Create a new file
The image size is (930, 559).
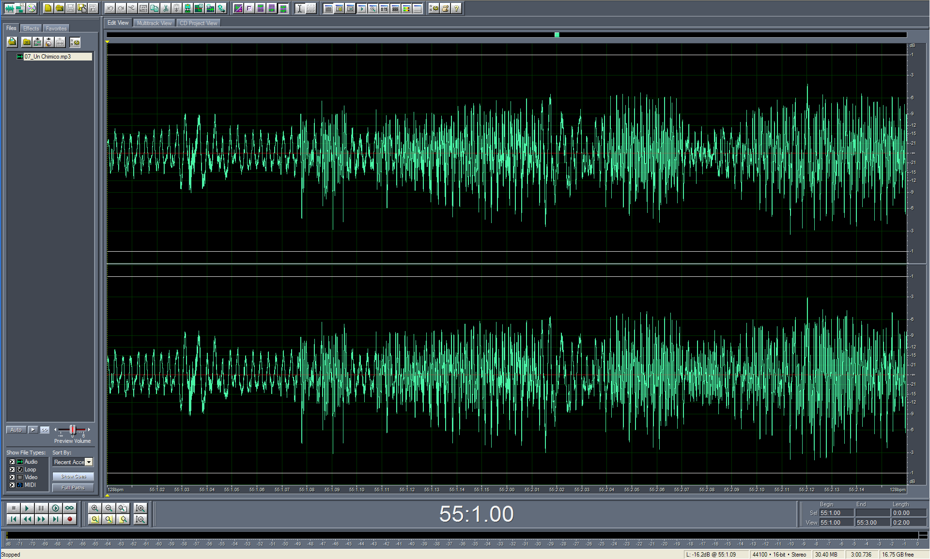click(x=48, y=8)
